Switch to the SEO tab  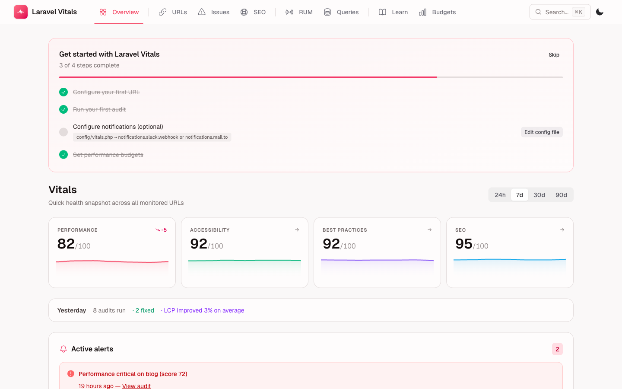click(x=253, y=12)
